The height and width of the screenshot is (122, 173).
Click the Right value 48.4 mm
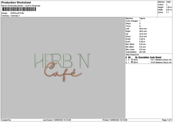coord(143,31)
